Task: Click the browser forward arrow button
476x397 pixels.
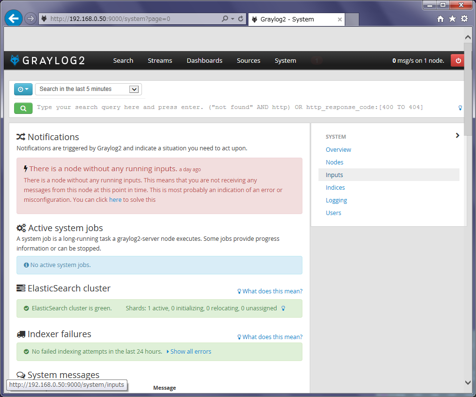Action: tap(30, 18)
